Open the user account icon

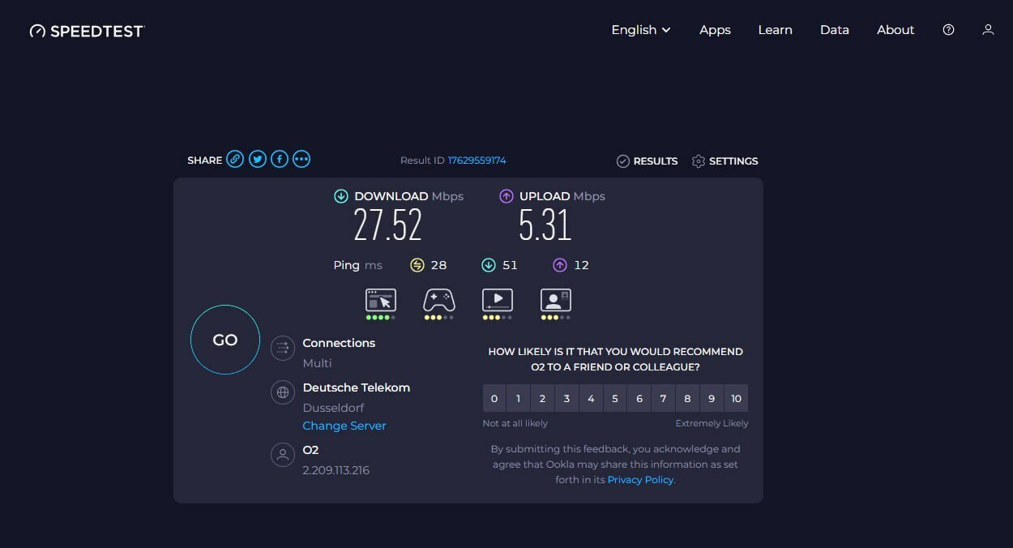tap(988, 30)
